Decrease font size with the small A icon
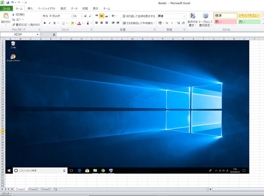The height and width of the screenshot is (196, 264). (x=90, y=16)
